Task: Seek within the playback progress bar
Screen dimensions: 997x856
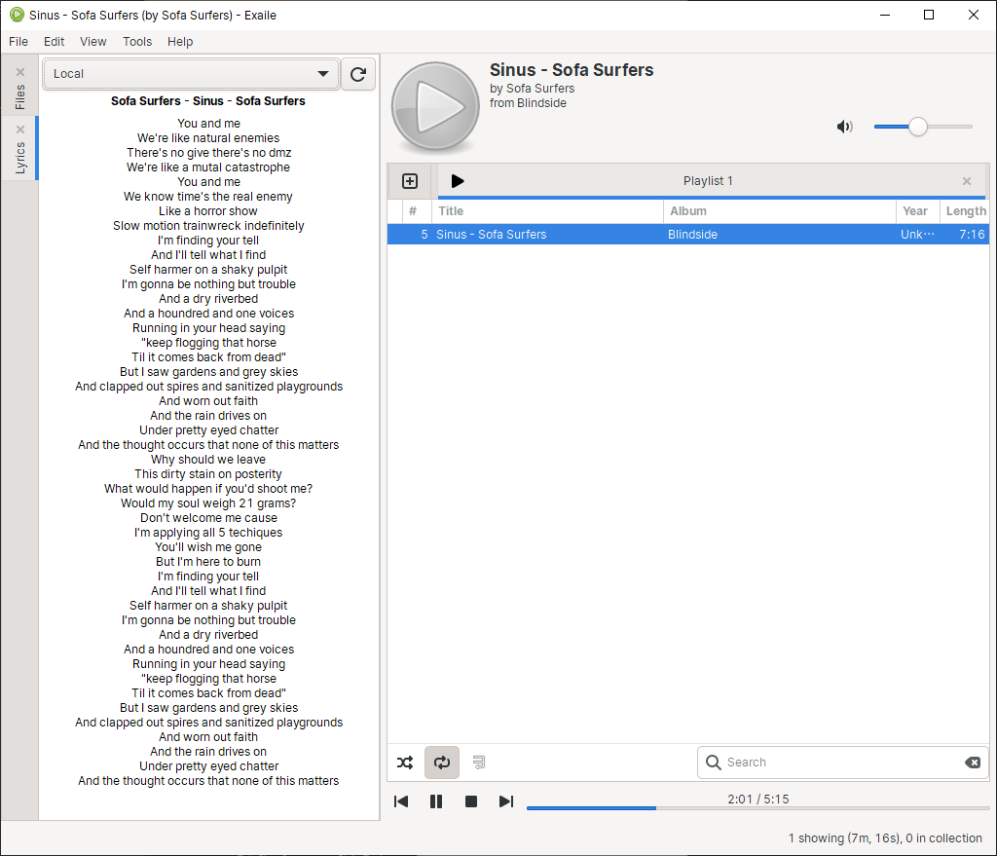Action: (757, 807)
